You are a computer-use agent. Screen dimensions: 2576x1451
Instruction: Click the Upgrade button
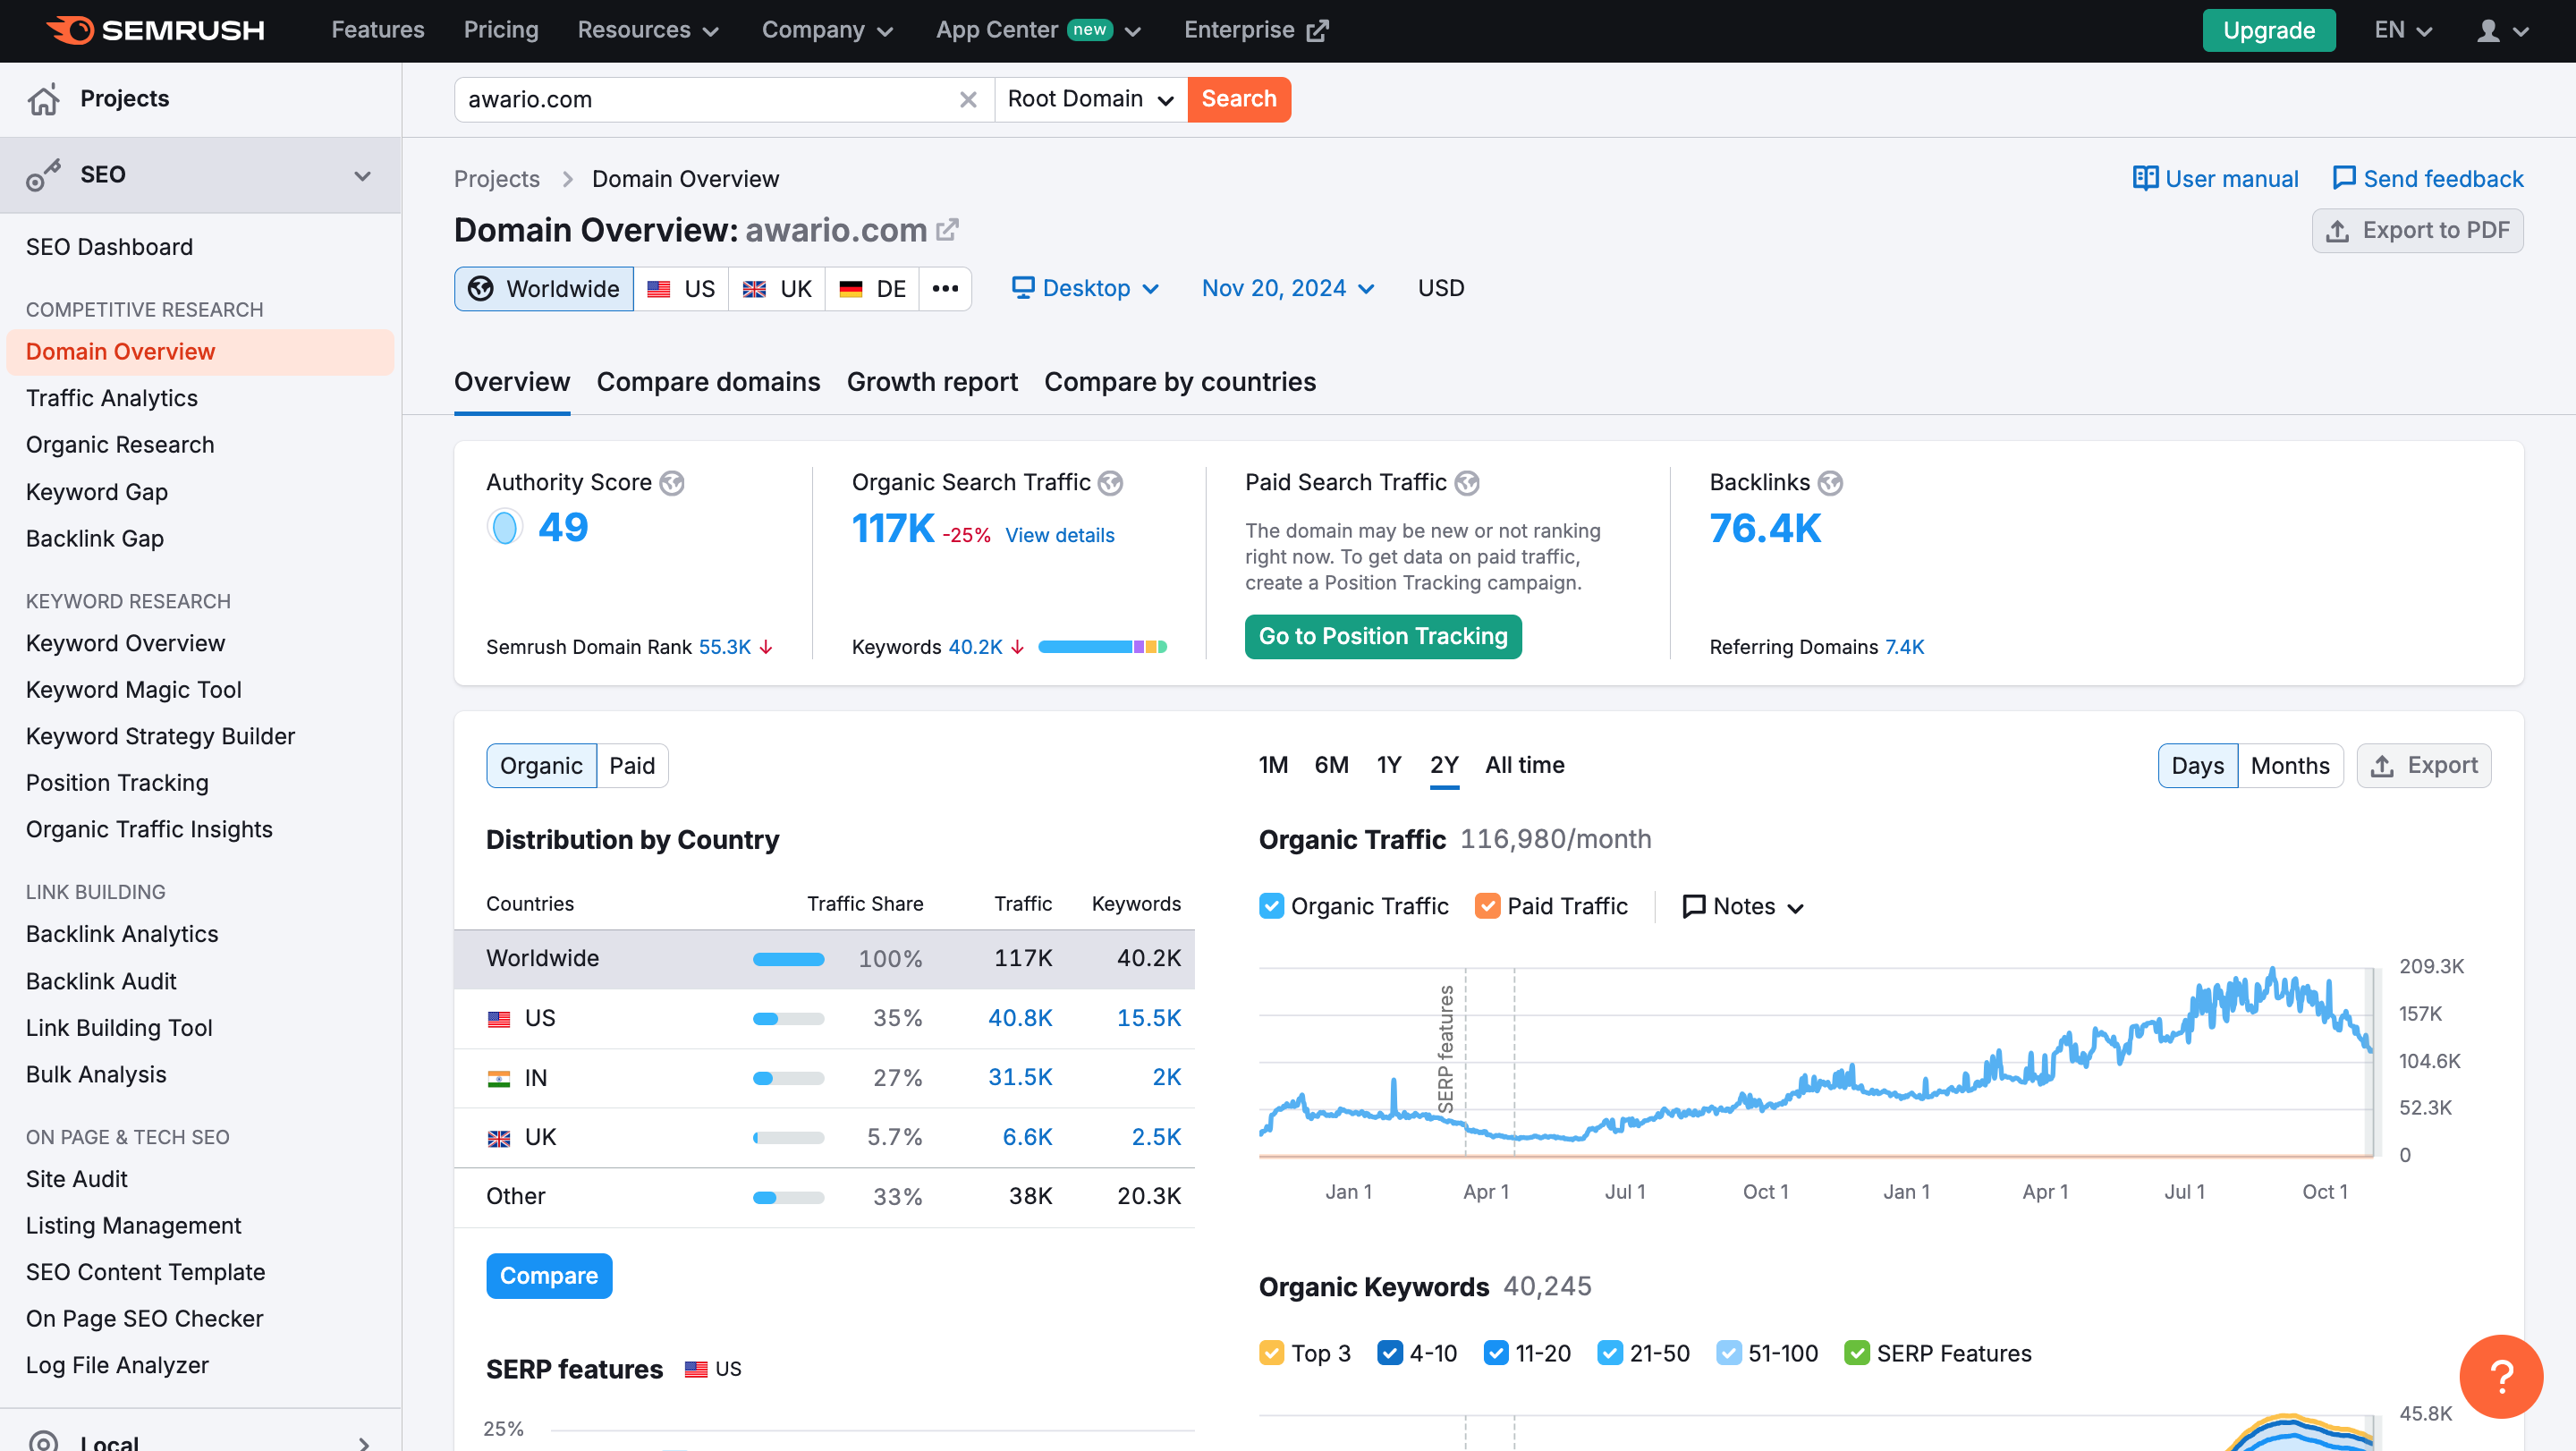(x=2268, y=30)
